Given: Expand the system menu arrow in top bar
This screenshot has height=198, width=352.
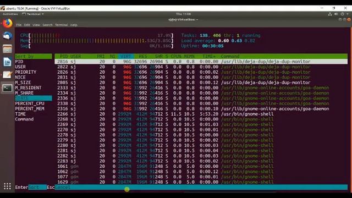Looking at the screenshot, I should 347,14.
